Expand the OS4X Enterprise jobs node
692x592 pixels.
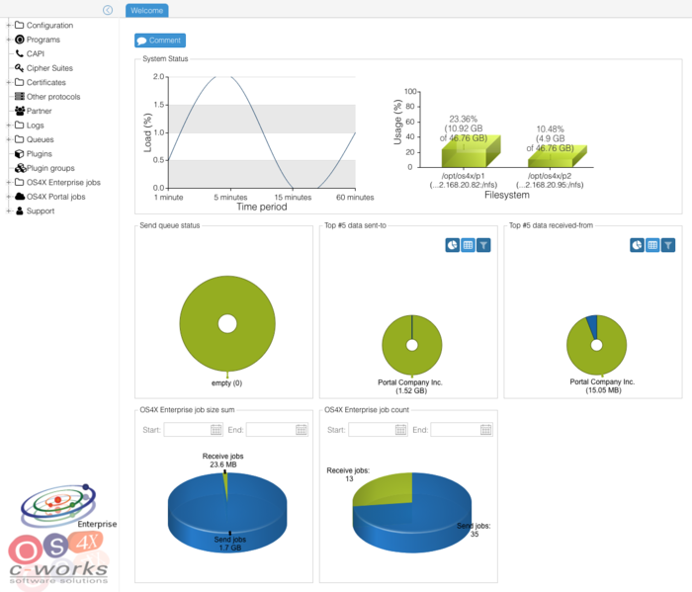[x=8, y=183]
